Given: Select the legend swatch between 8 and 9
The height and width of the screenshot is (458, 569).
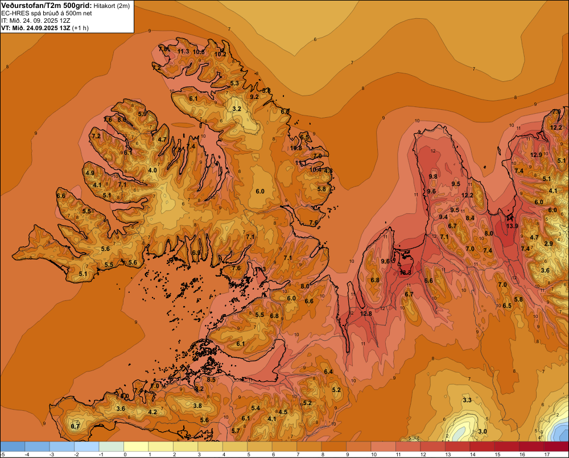Looking at the screenshot, I should click(x=334, y=447).
